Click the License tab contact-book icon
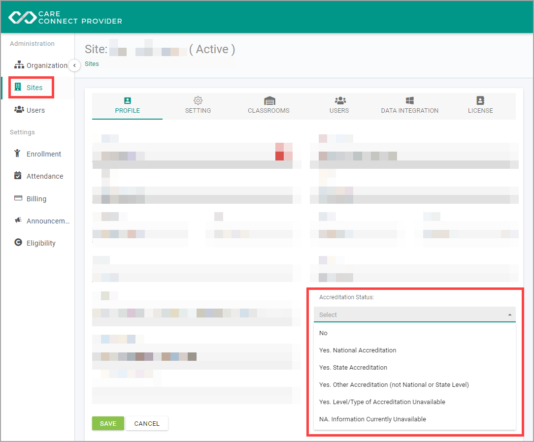The image size is (534, 442). pyautogui.click(x=480, y=100)
